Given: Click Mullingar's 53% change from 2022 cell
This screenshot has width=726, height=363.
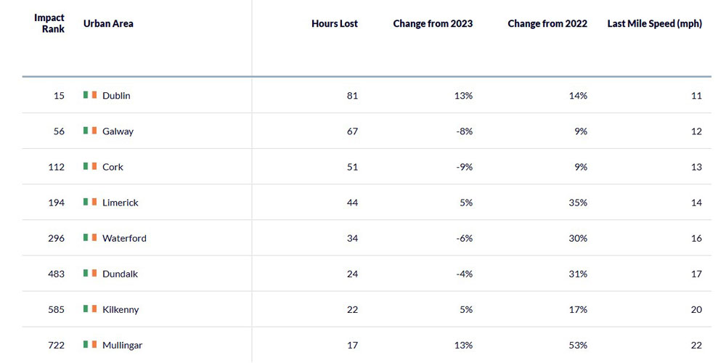Looking at the screenshot, I should 579,344.
